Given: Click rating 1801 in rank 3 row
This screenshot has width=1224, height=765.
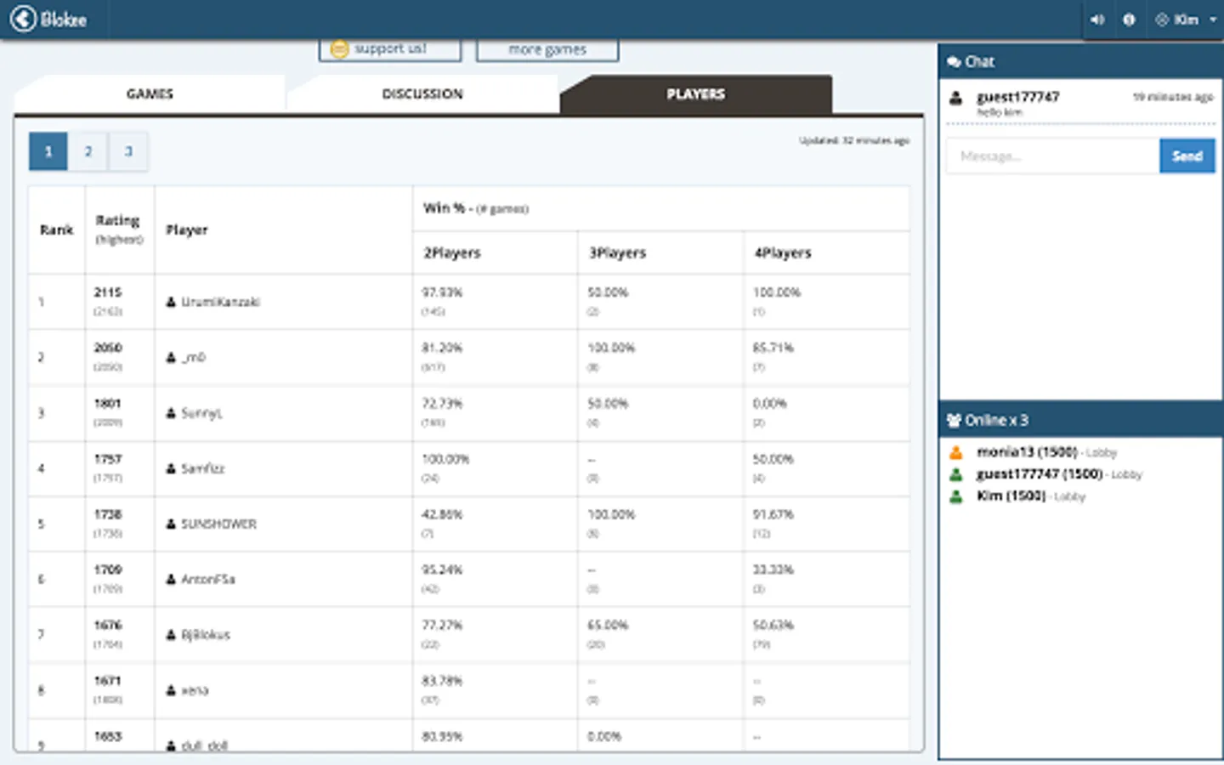Looking at the screenshot, I should click(108, 404).
